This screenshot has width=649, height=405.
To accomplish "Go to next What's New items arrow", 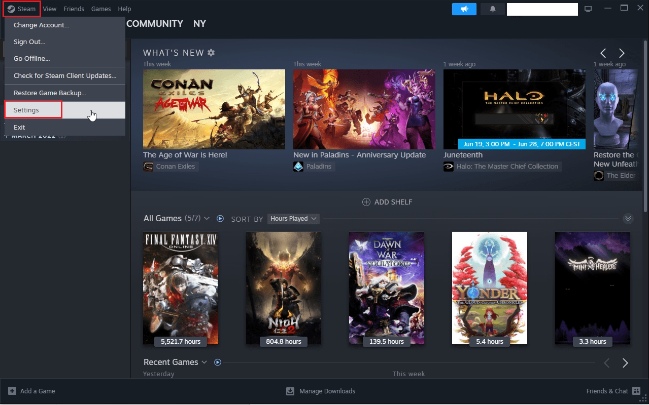I will [622, 53].
